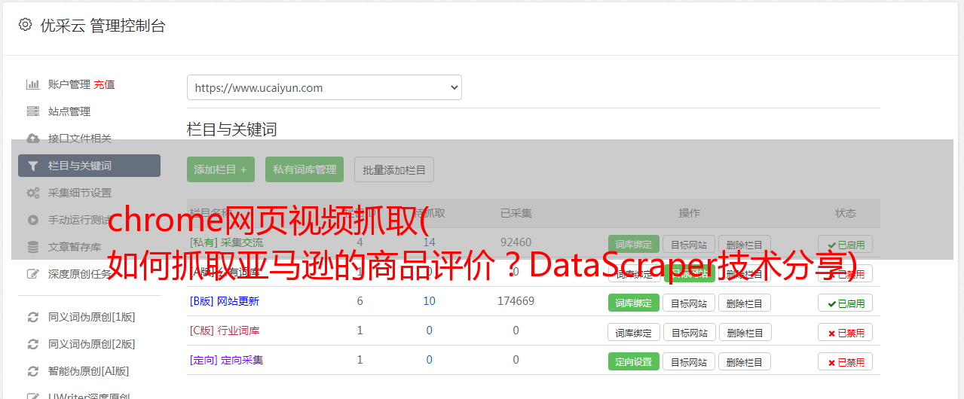Viewport: 964px width, 399px height.
Task: Open 私有词库管理
Action: click(305, 169)
